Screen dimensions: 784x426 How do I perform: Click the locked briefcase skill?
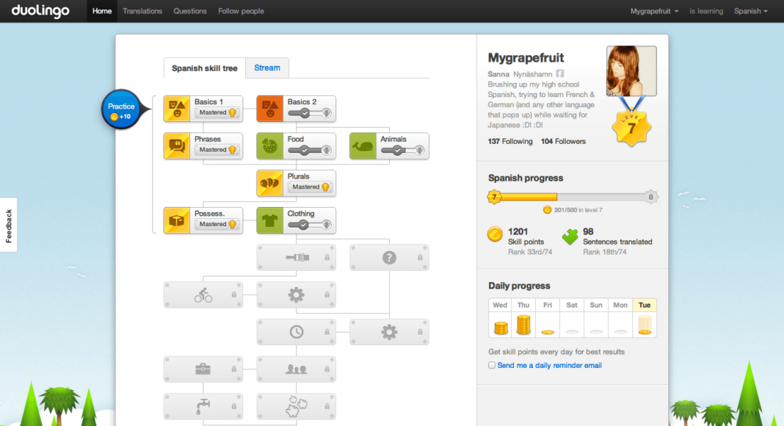tap(203, 369)
